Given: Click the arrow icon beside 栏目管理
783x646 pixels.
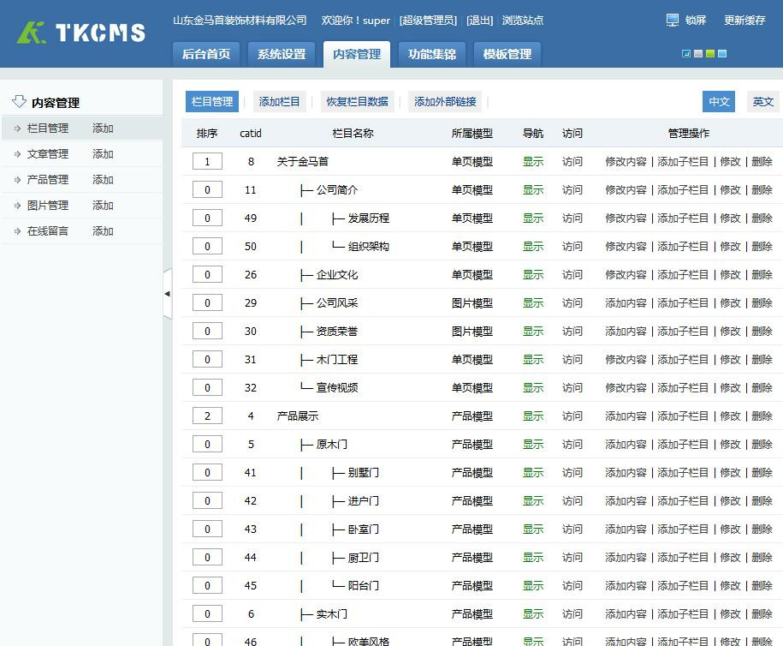Looking at the screenshot, I should pyautogui.click(x=17, y=129).
